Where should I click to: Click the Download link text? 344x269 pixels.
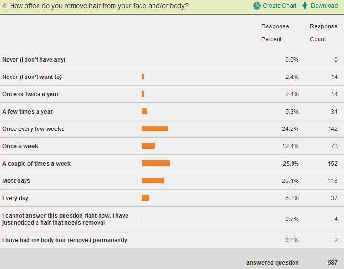pos(324,6)
